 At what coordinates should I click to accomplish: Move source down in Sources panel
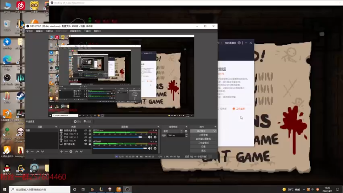coord(81,151)
